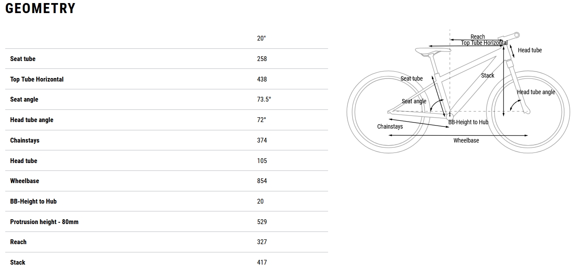The width and height of the screenshot is (582, 279).
Task: Select the Protrusion height - 80mm label
Action: coord(44,222)
